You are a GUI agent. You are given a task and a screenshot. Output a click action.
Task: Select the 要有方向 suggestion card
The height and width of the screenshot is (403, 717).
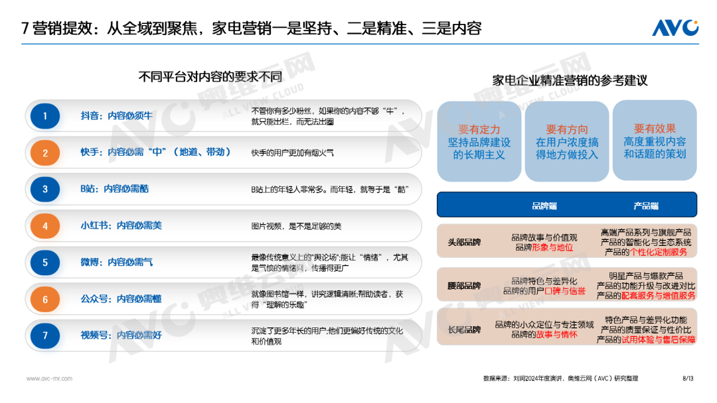click(567, 141)
